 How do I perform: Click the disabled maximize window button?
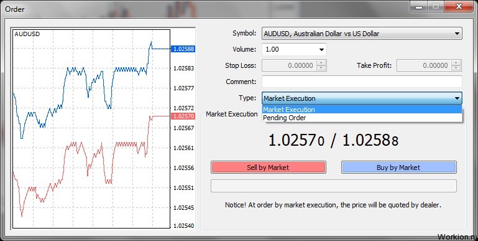[436, 6]
